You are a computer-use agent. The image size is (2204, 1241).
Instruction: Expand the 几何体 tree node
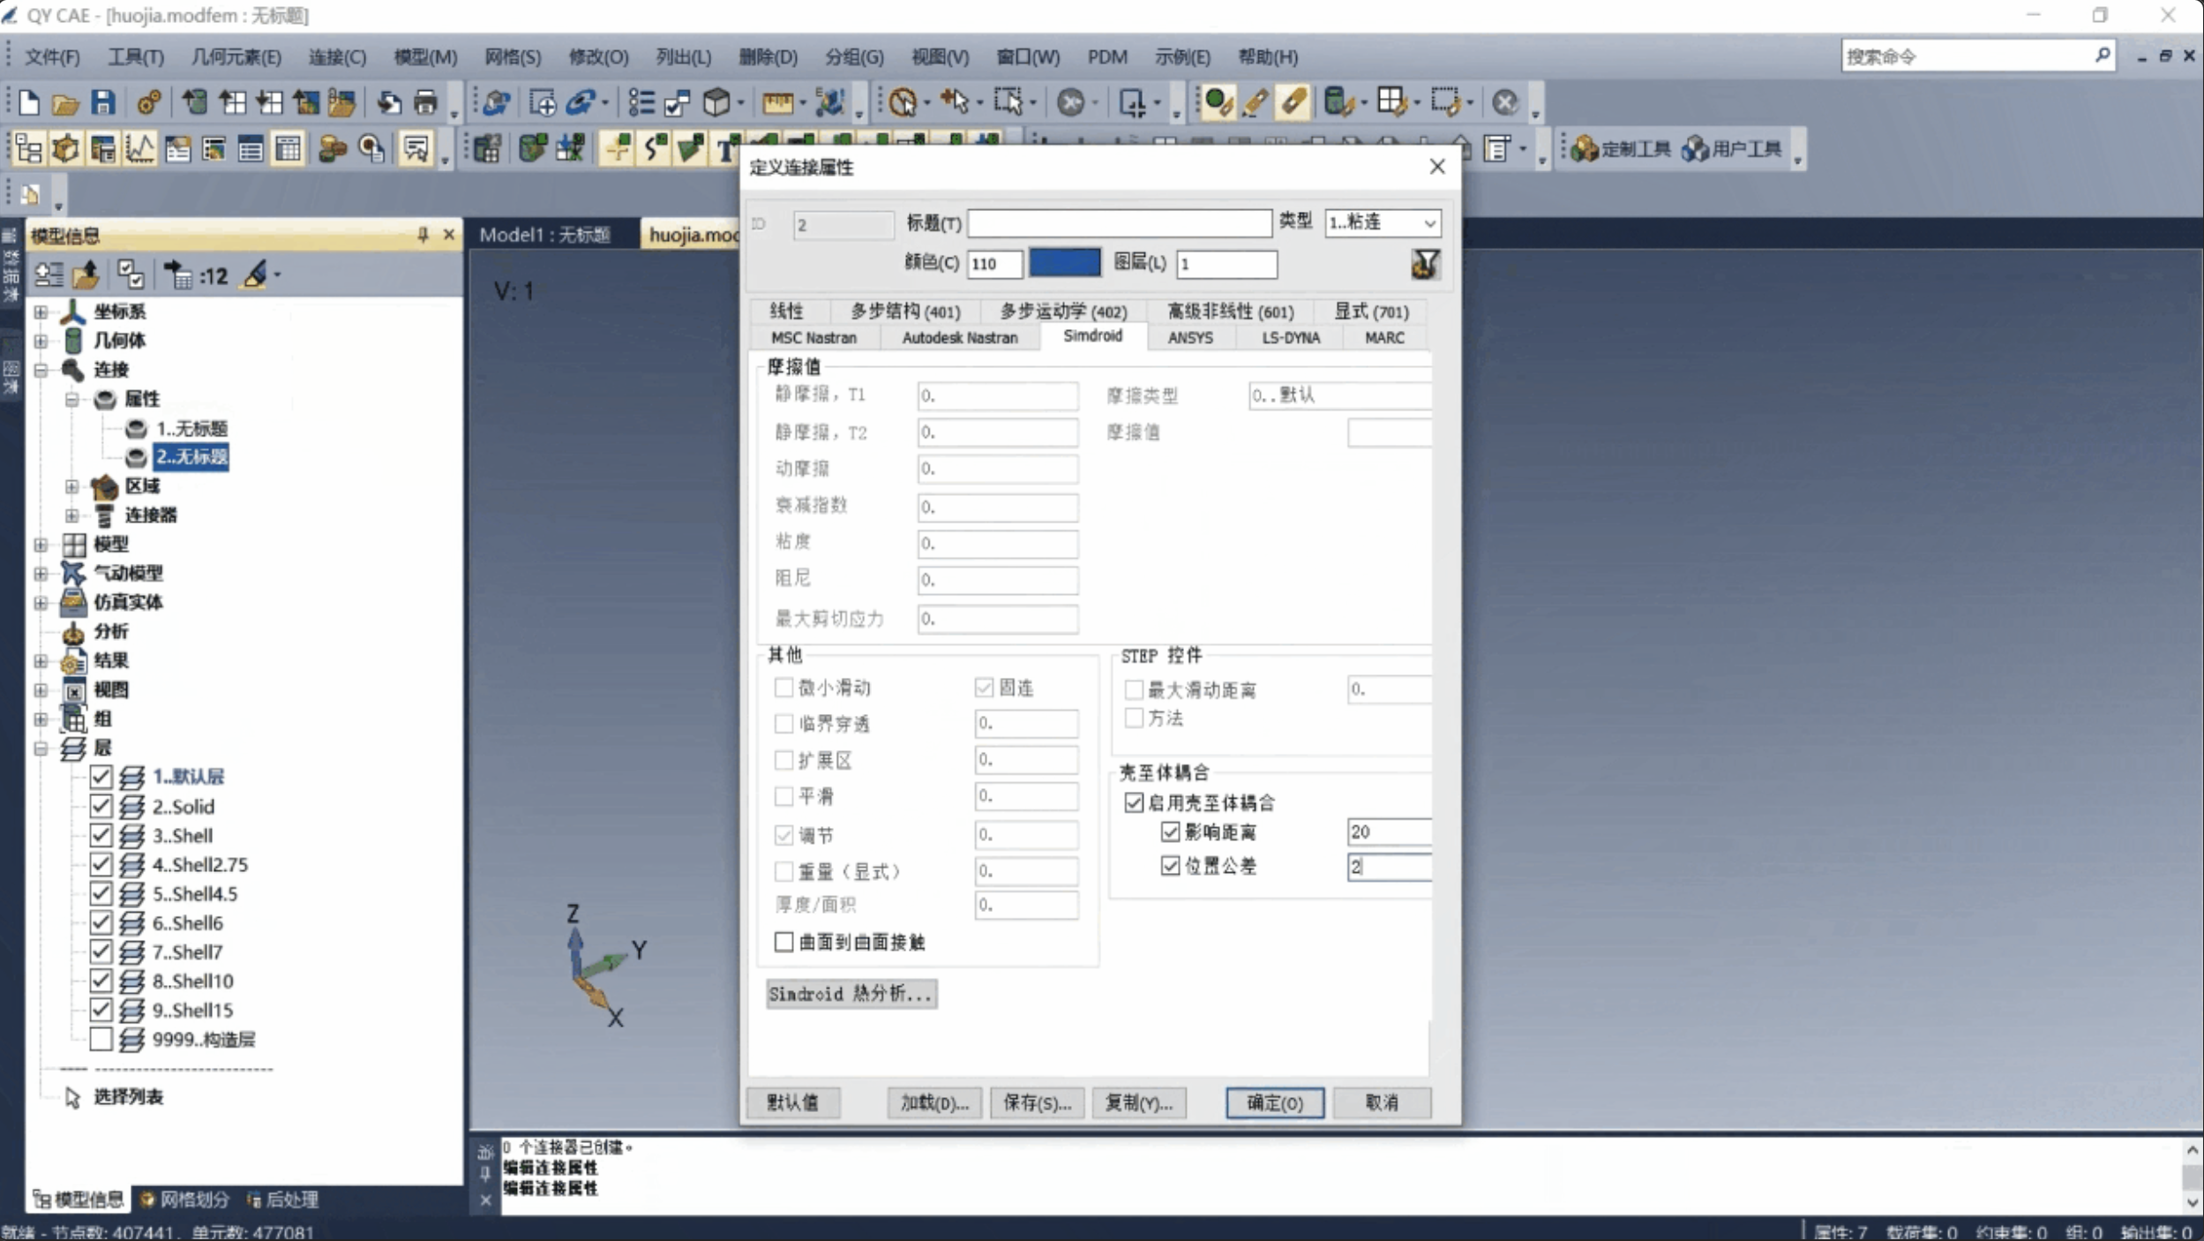[x=41, y=341]
